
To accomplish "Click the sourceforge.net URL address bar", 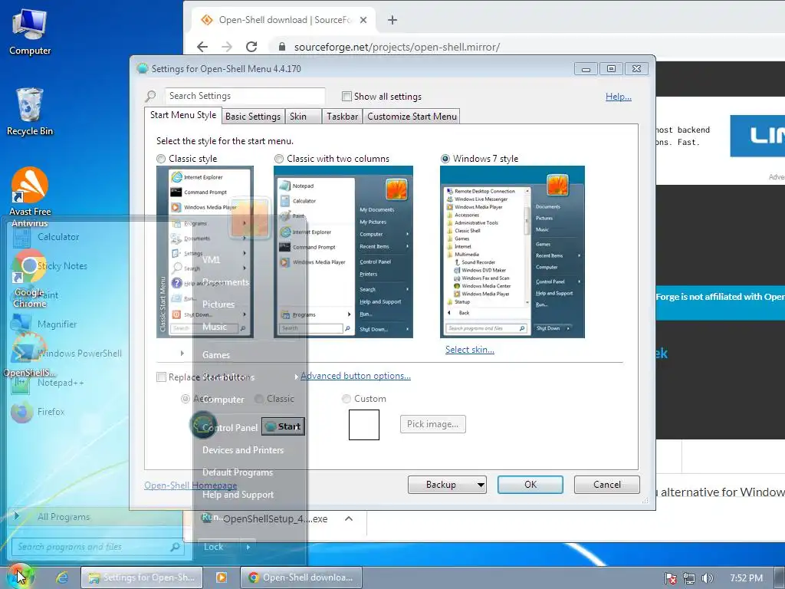I will point(397,47).
